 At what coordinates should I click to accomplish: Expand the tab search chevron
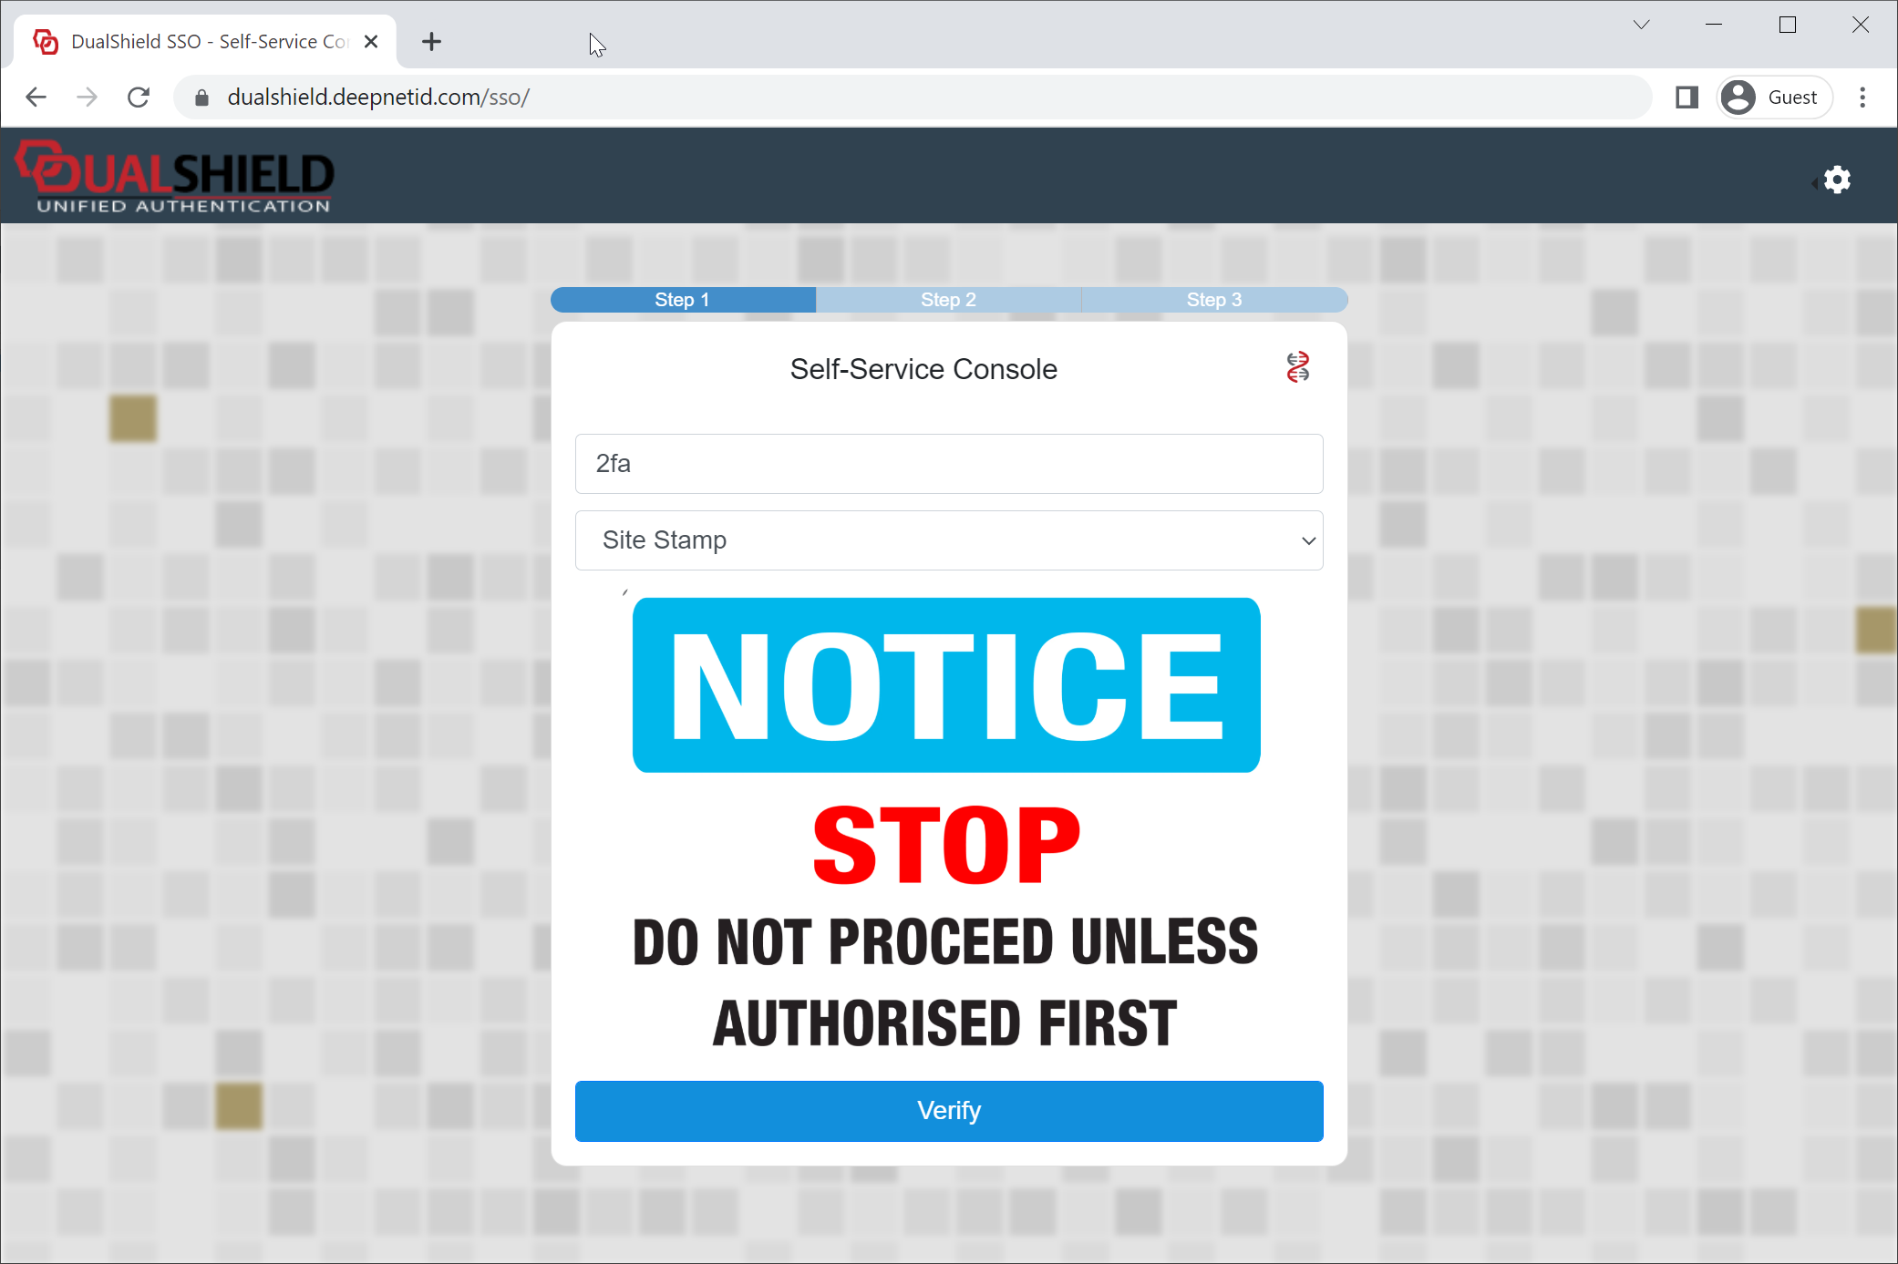[1641, 25]
